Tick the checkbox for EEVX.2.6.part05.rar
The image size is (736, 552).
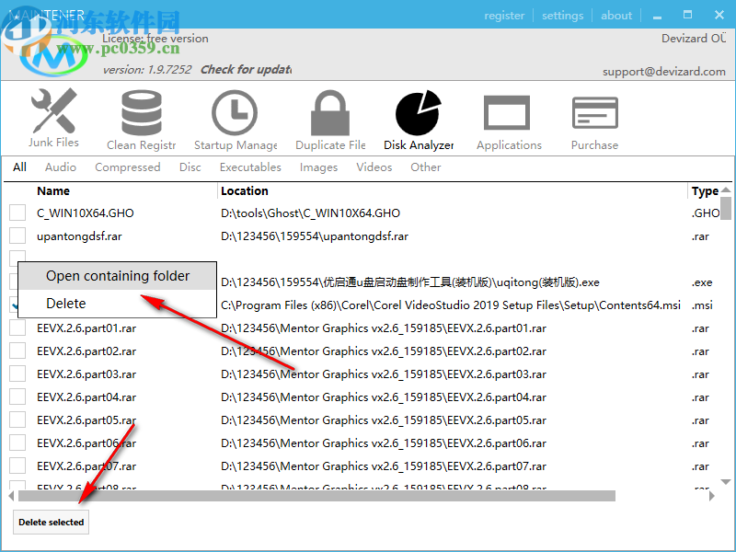(17, 420)
